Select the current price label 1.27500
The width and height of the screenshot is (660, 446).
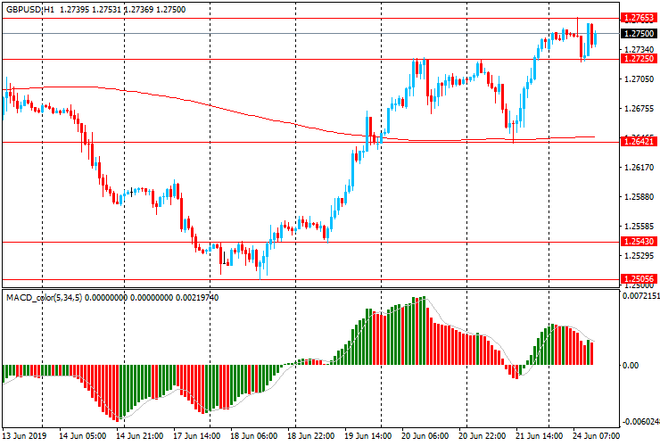(x=639, y=33)
